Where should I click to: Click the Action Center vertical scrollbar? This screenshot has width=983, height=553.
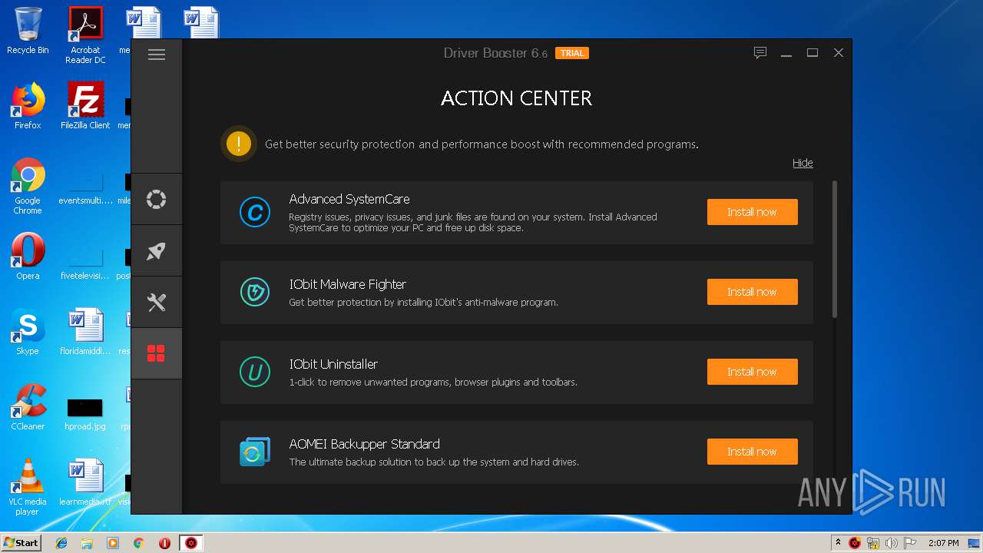click(835, 250)
